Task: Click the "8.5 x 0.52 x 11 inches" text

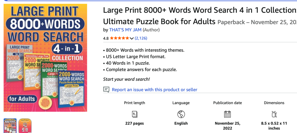Action: coord(274,126)
